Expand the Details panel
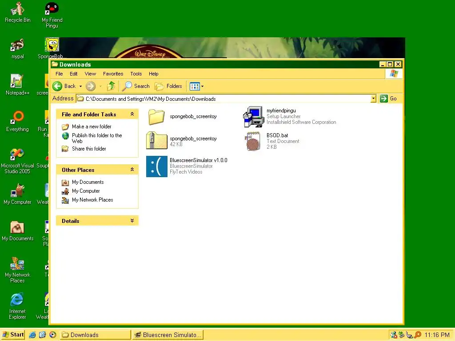 (132, 221)
